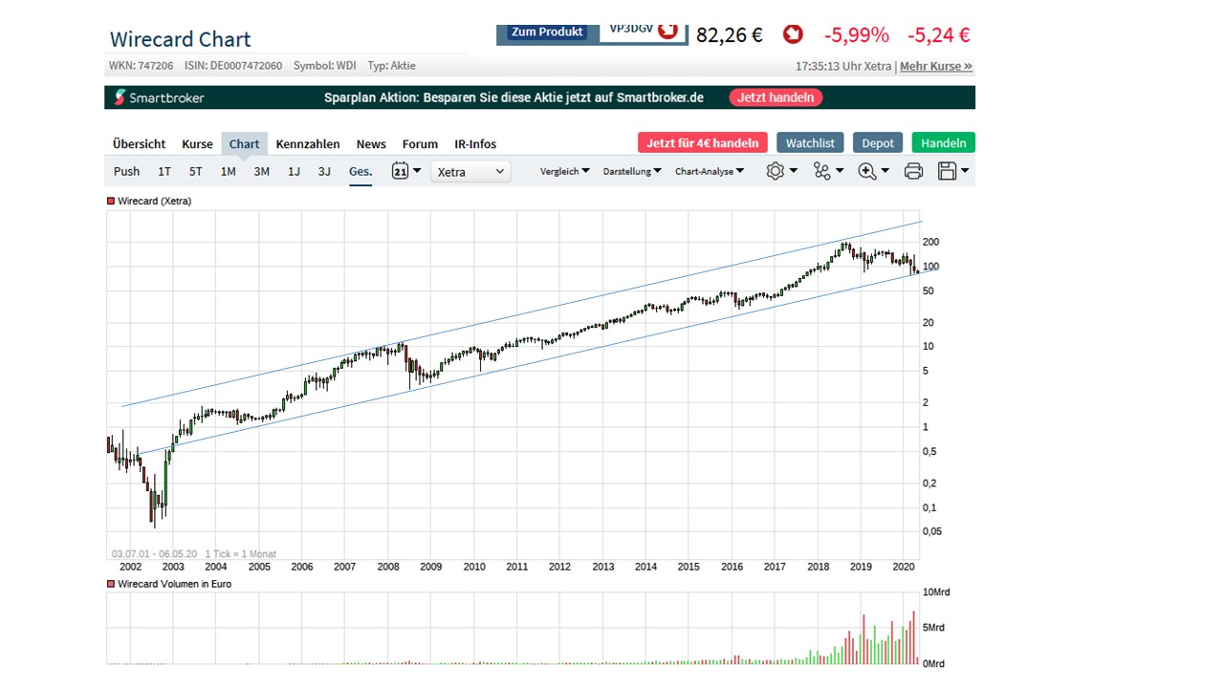The image size is (1224, 688).
Task: Click the 17:35:13 Uhr Xetra timestamp
Action: click(x=843, y=66)
